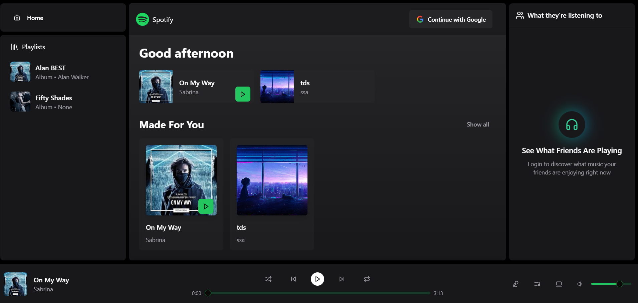This screenshot has width=638, height=303.
Task: Click On My Way card cover in Made For You
Action: coord(181,180)
